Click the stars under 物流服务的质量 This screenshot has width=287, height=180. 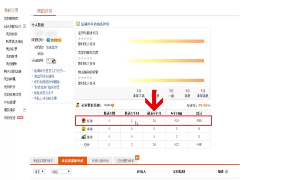tap(85, 78)
